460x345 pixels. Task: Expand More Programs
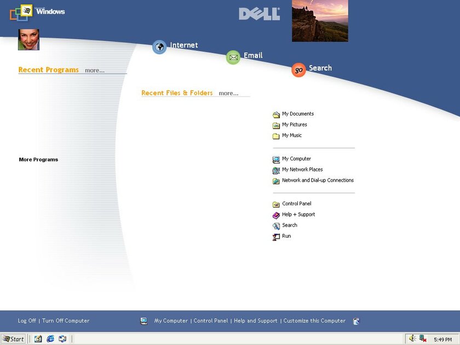(x=38, y=159)
